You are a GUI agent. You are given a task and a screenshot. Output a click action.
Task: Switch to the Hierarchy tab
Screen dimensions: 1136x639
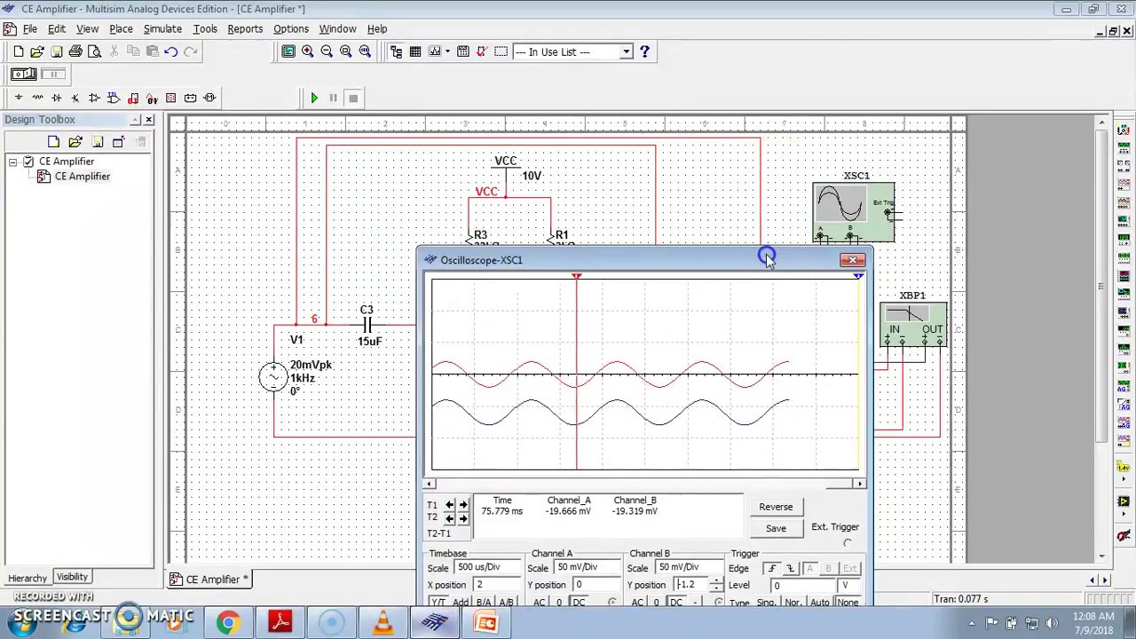click(27, 578)
